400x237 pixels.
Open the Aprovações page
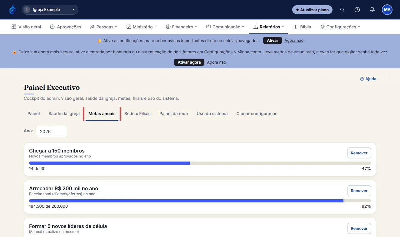(66, 27)
